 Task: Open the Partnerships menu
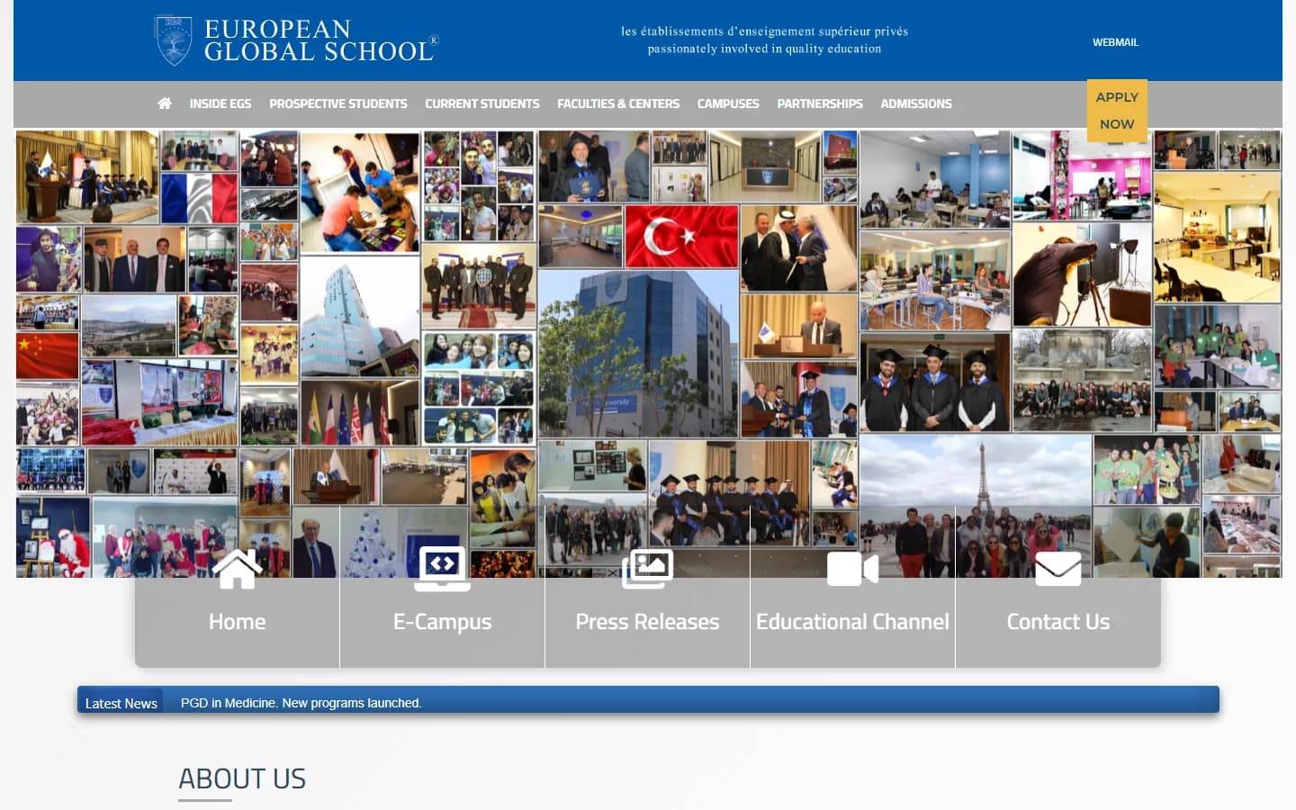820,103
